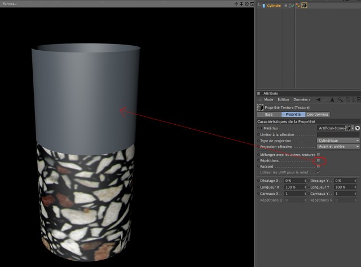Expand the Matériau disclosure triangle
The image size is (361, 267).
point(262,128)
